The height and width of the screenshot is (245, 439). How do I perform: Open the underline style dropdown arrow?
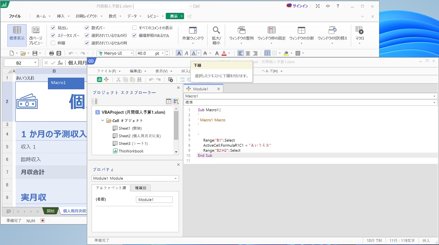click(199, 53)
